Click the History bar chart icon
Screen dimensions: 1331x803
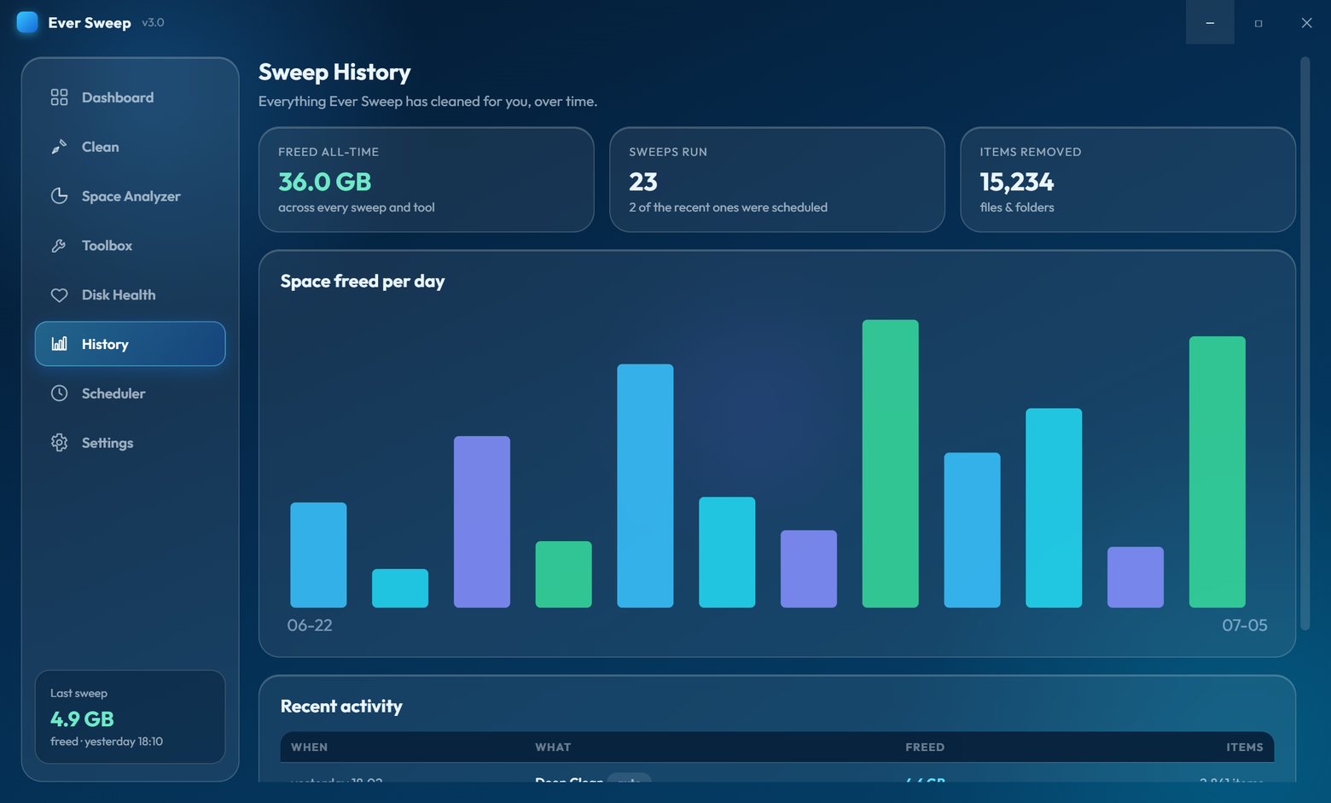(59, 344)
